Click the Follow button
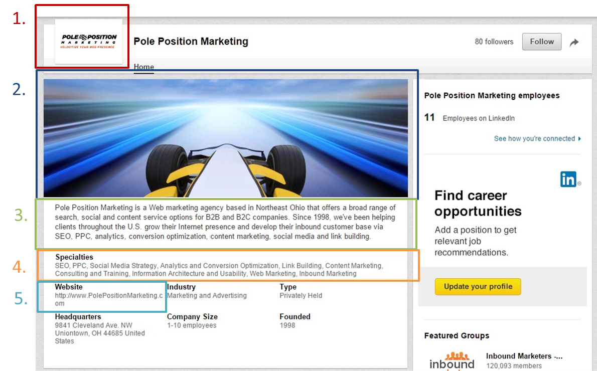The width and height of the screenshot is (597, 371). [x=541, y=42]
